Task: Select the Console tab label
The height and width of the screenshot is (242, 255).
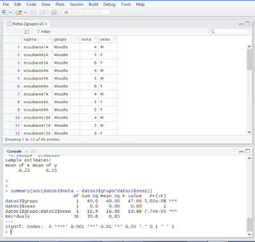Action: pyautogui.click(x=14, y=152)
